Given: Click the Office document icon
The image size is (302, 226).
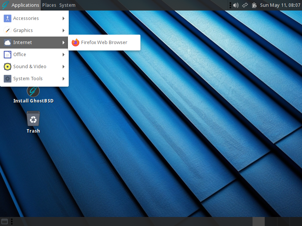Looking at the screenshot, I should coord(7,55).
